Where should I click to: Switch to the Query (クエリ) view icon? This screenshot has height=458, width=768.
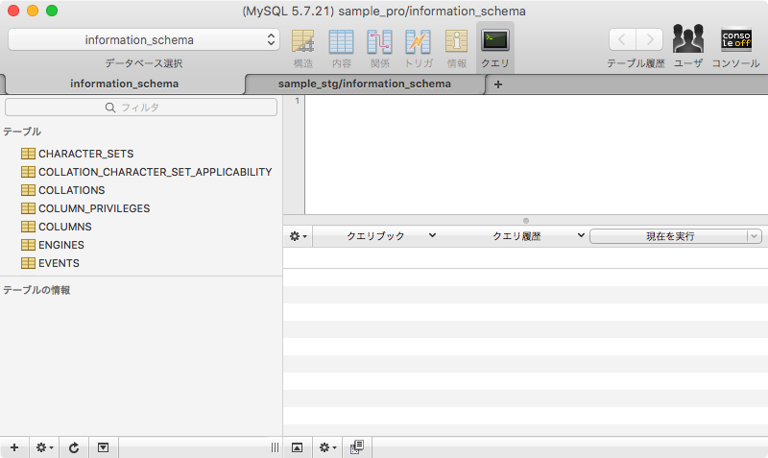[x=495, y=40]
